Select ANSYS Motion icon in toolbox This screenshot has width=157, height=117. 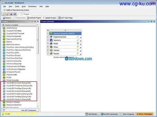click(x=4, y=28)
